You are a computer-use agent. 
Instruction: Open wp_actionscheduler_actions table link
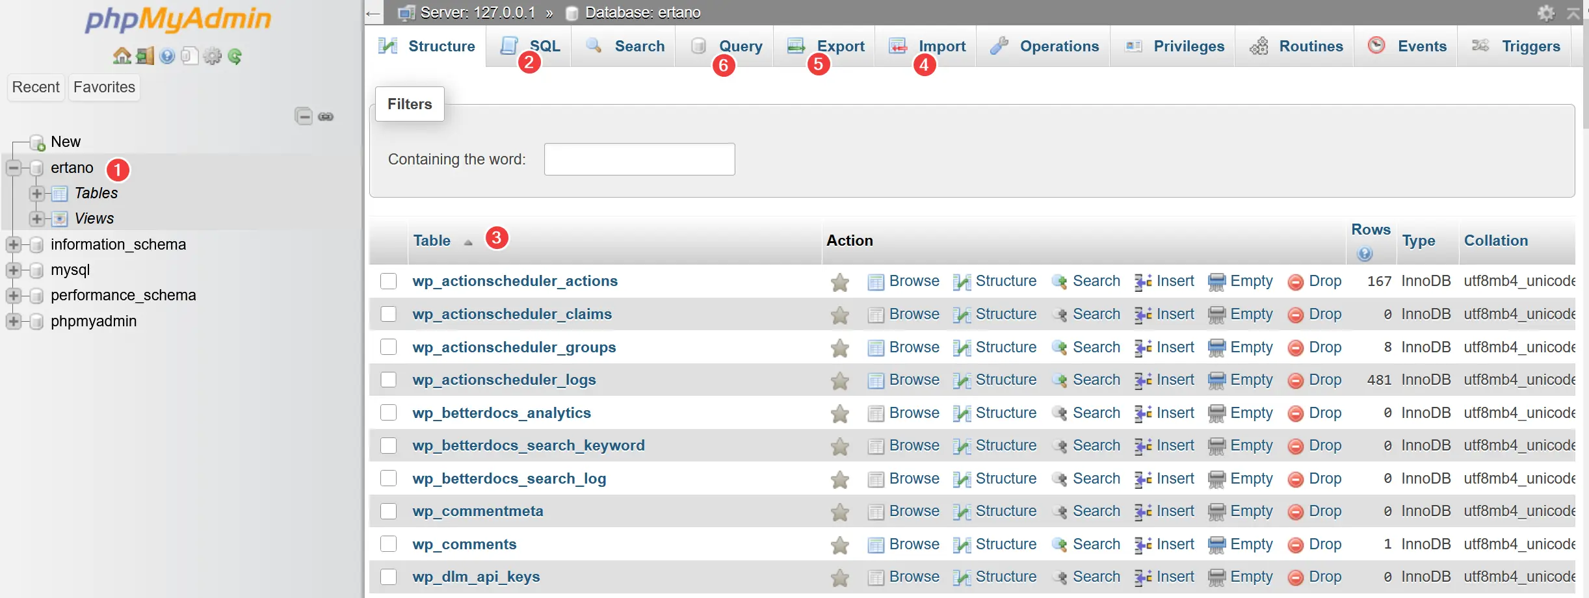point(515,281)
